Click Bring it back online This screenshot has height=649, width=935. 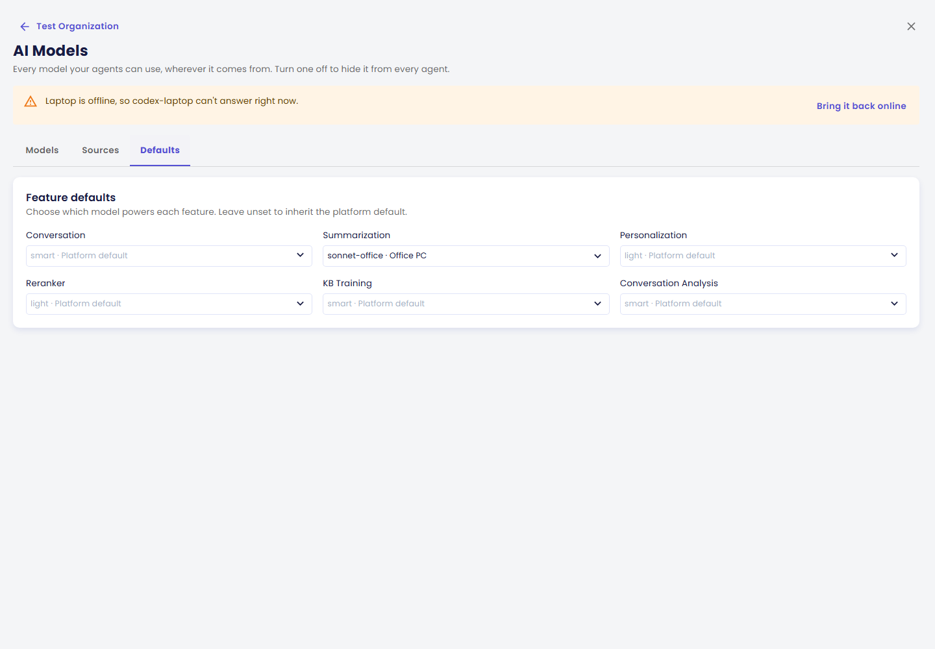861,106
